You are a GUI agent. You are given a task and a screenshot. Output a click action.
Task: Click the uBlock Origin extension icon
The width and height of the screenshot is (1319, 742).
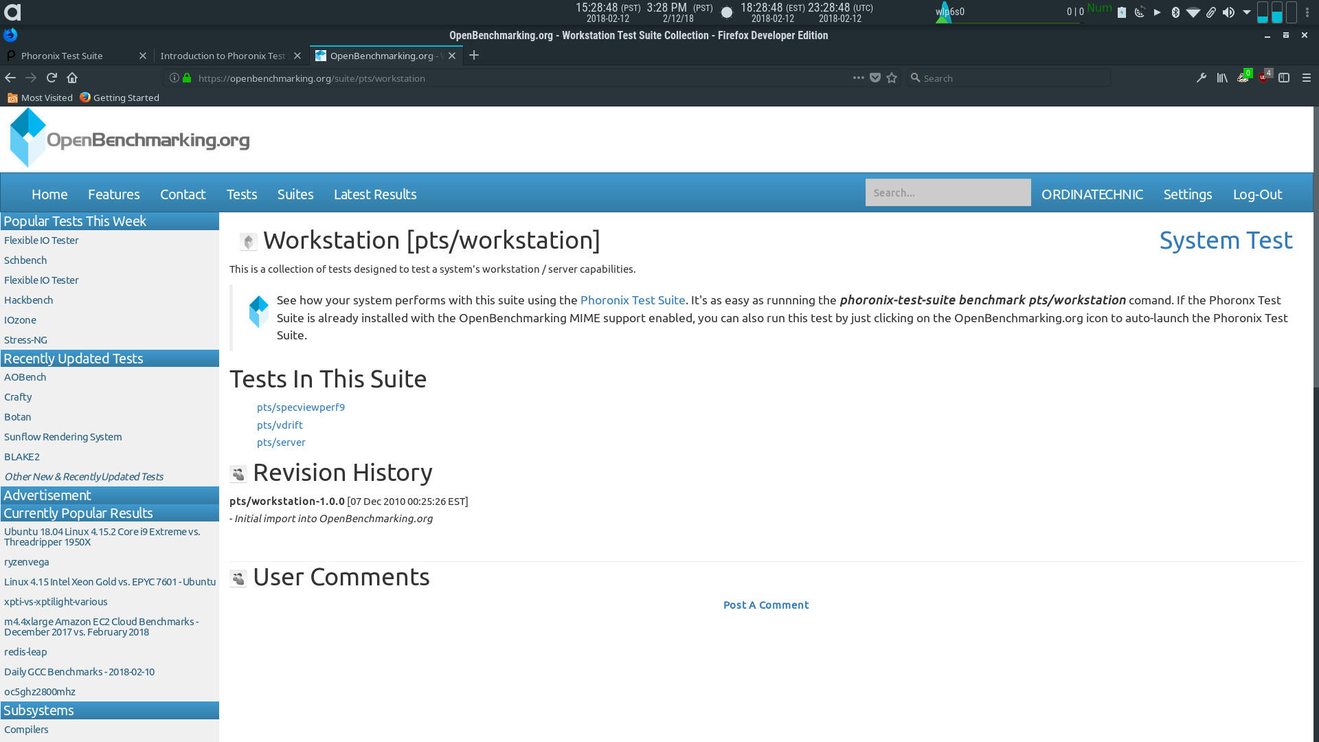pos(1265,77)
